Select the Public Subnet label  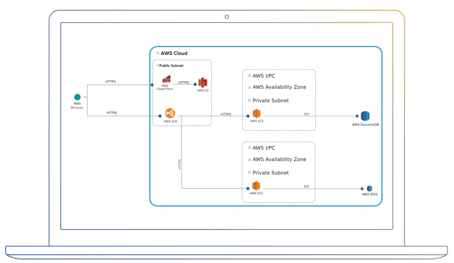coord(171,65)
